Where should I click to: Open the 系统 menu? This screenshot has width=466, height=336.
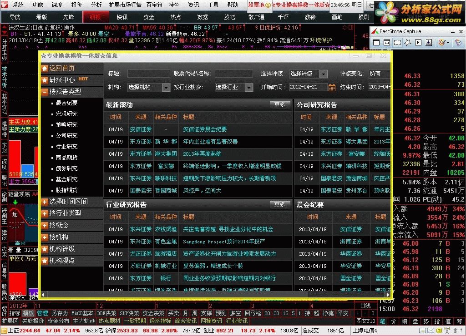(x=18, y=5)
